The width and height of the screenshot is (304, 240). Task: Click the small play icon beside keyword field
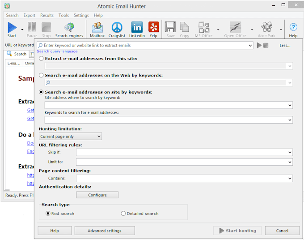point(259,45)
